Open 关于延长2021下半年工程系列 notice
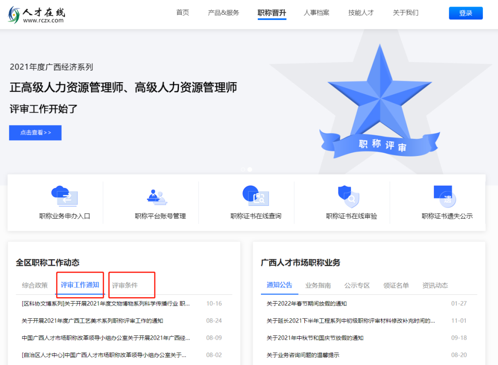The height and width of the screenshot is (365, 498). 350,321
